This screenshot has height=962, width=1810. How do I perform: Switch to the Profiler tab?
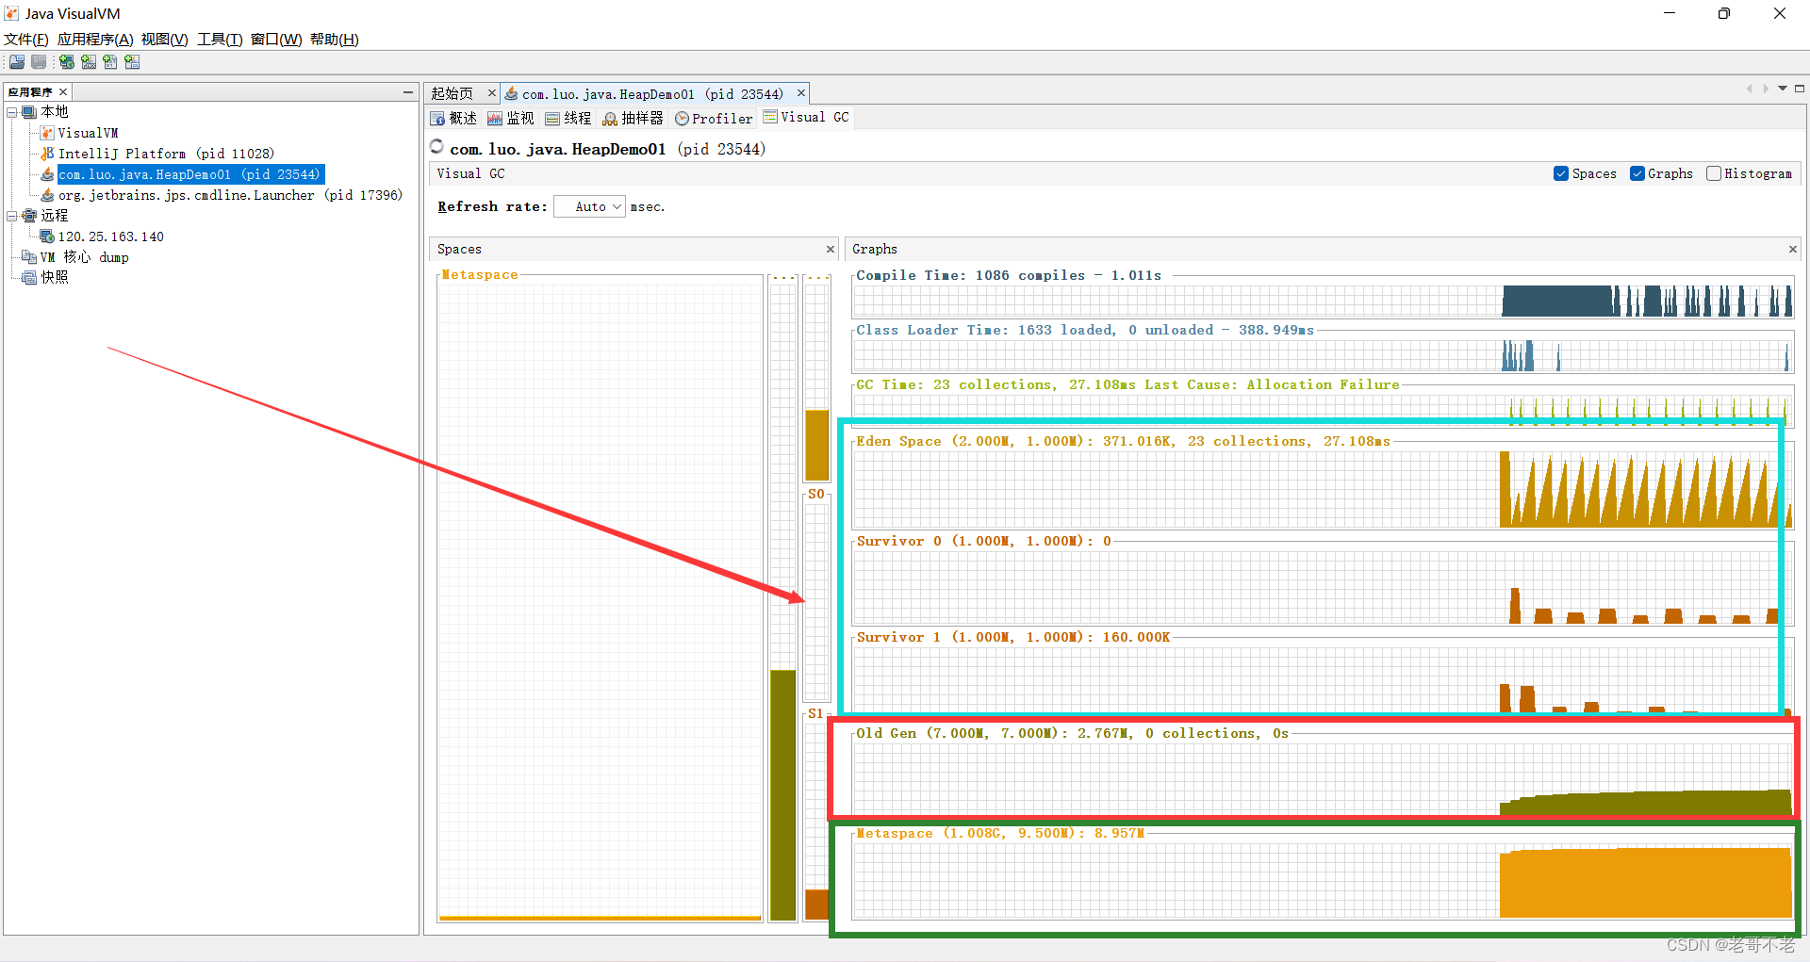(714, 119)
